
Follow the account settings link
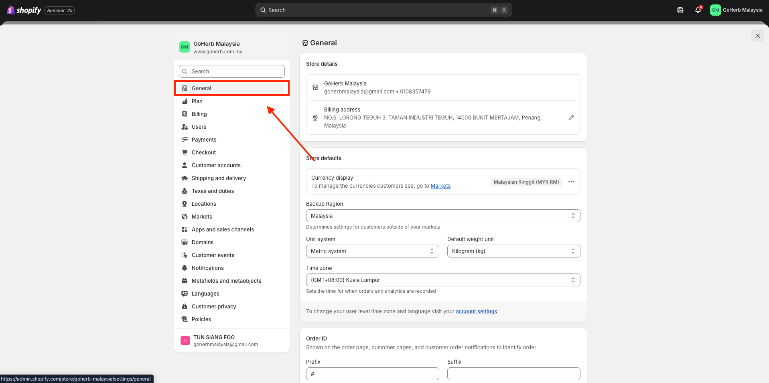[476, 311]
